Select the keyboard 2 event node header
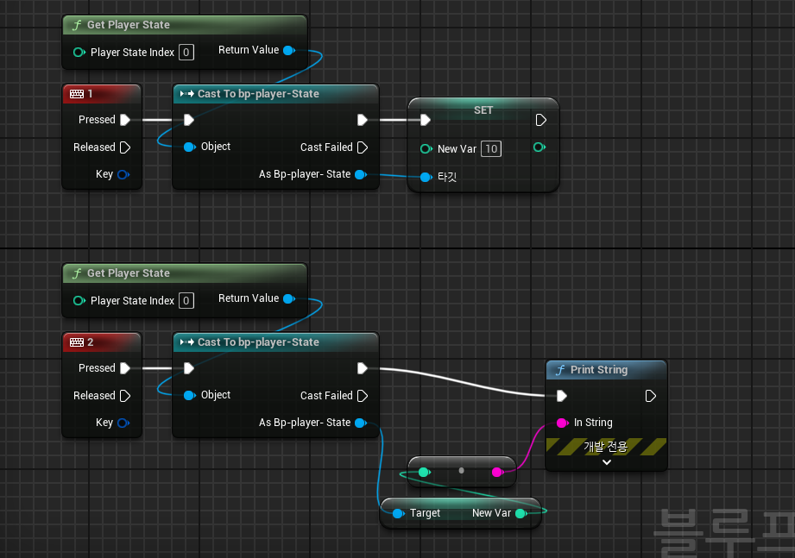The width and height of the screenshot is (795, 558). (x=101, y=342)
